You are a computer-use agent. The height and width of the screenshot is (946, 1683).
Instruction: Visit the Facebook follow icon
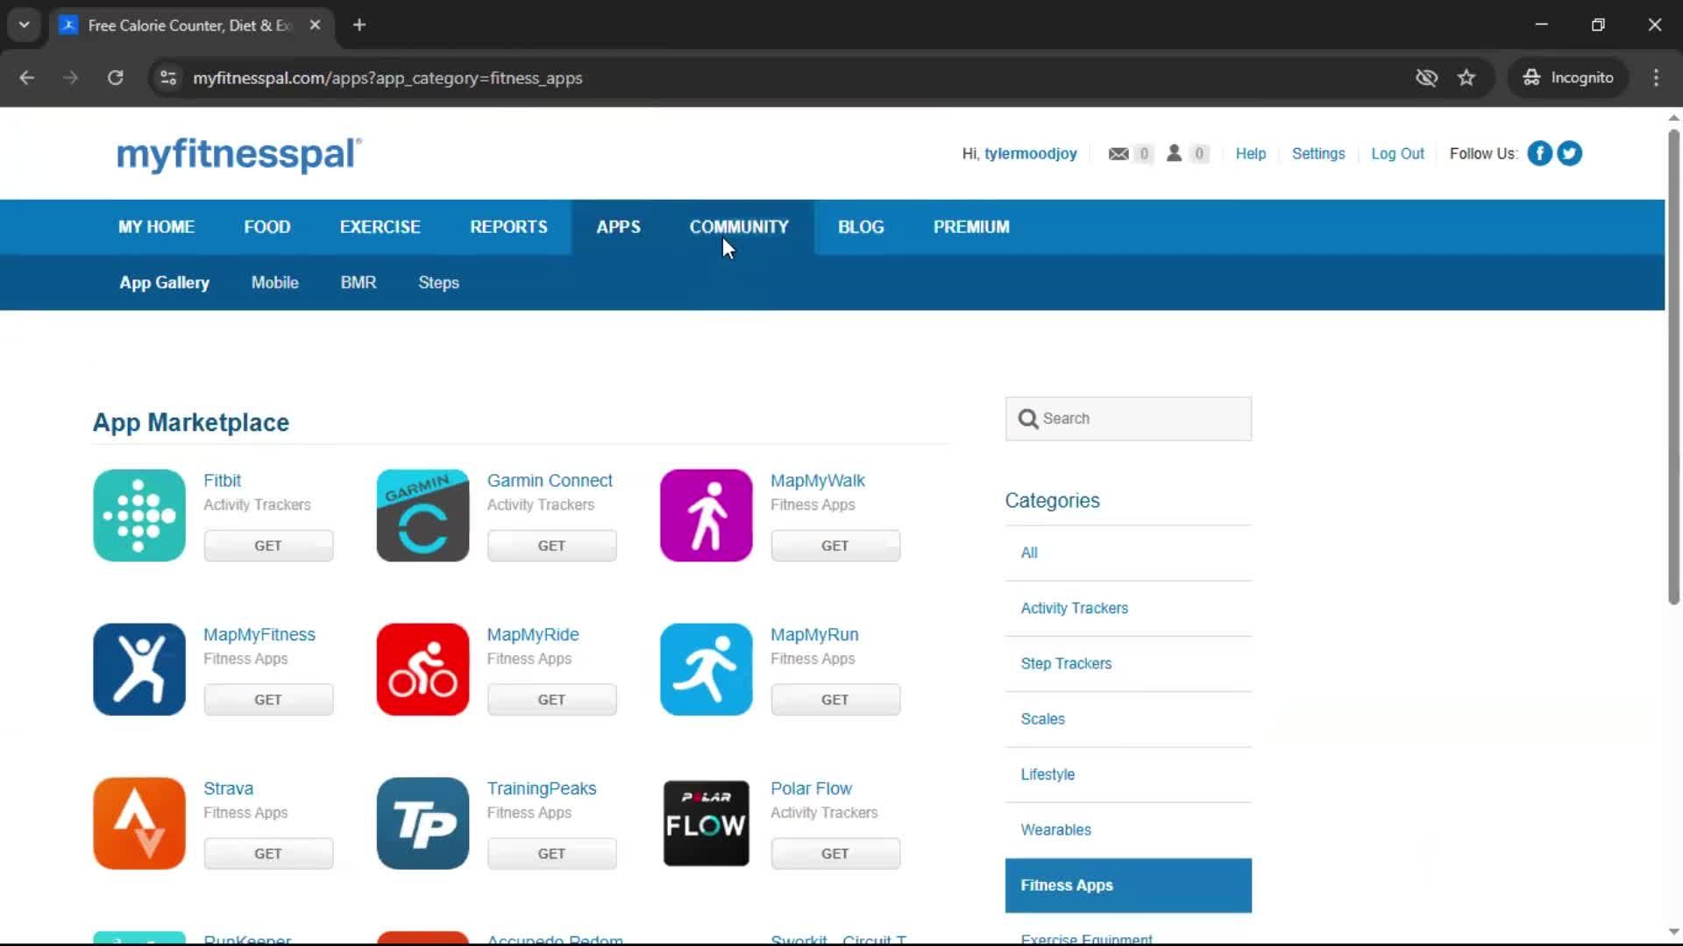1539,153
